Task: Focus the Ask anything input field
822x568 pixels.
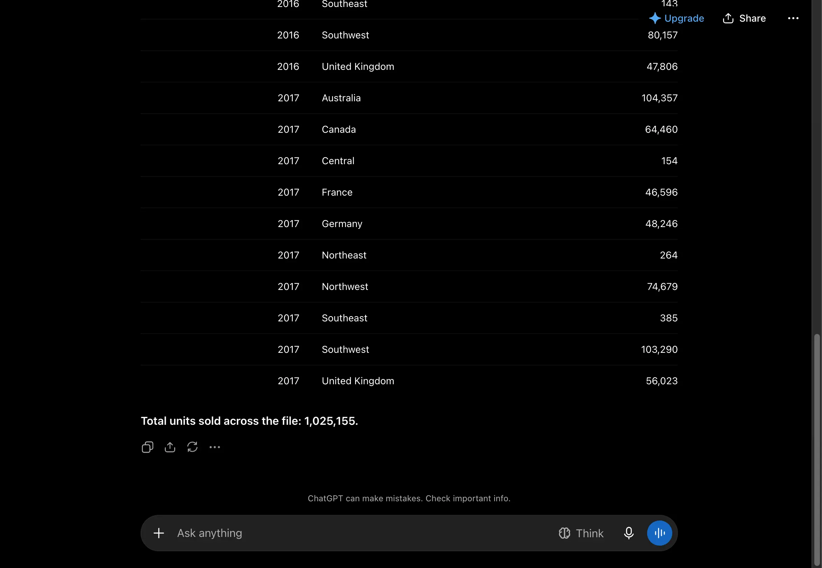Action: coord(363,533)
